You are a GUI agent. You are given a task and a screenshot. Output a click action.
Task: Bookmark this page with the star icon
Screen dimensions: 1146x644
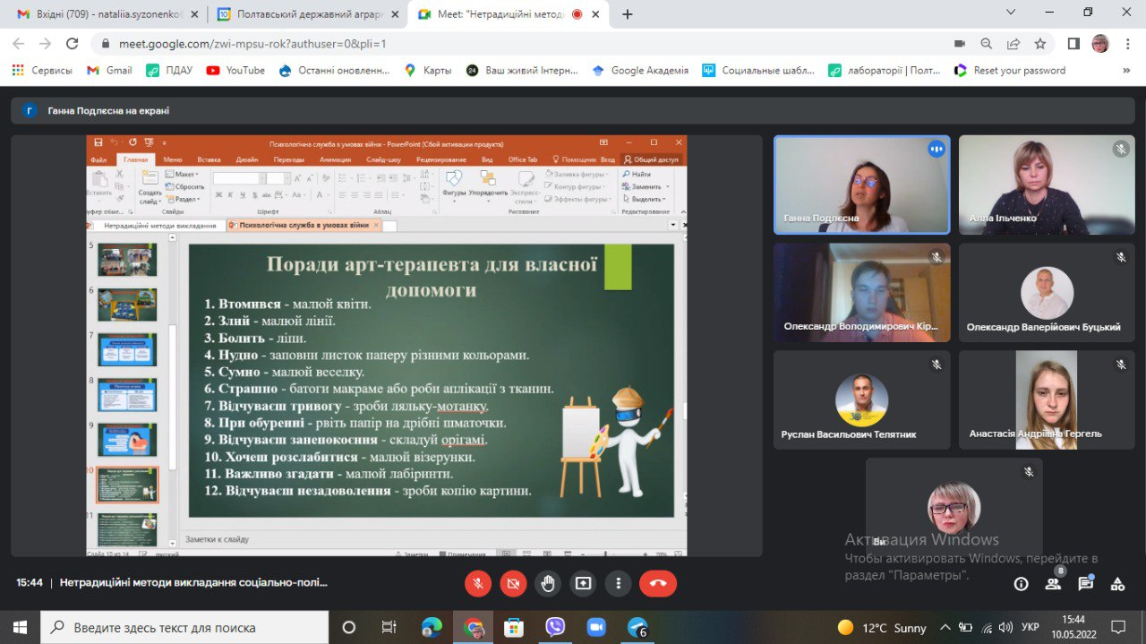pos(1040,43)
